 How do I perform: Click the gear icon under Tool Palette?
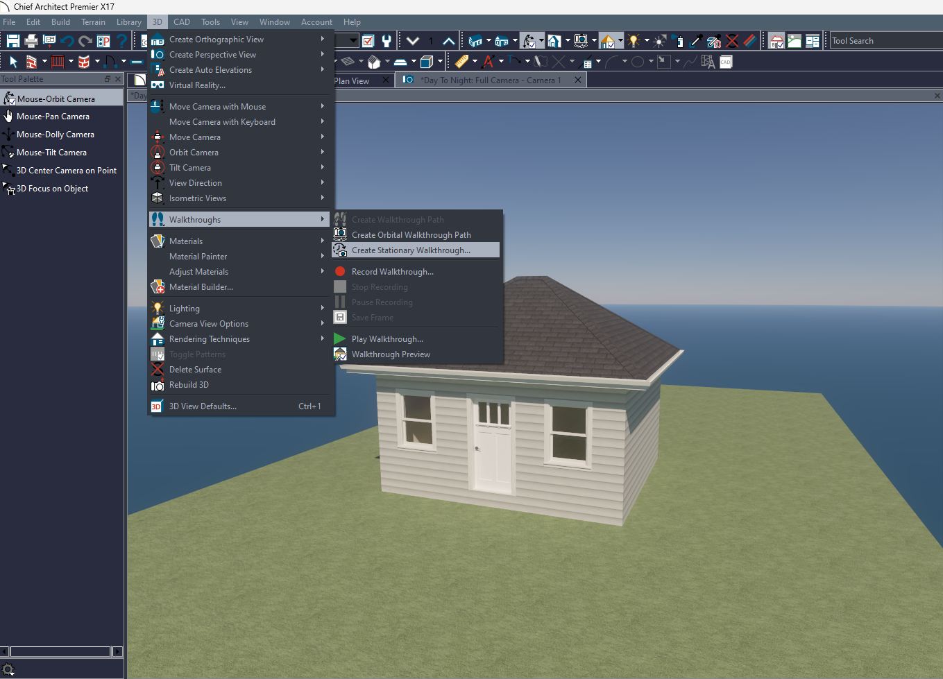tap(8, 669)
